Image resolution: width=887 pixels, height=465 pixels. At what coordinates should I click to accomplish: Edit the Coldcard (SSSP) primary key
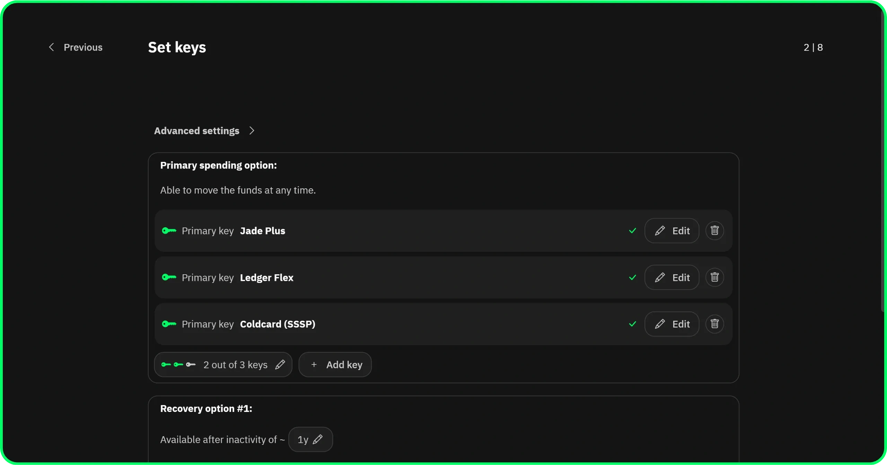coord(671,324)
